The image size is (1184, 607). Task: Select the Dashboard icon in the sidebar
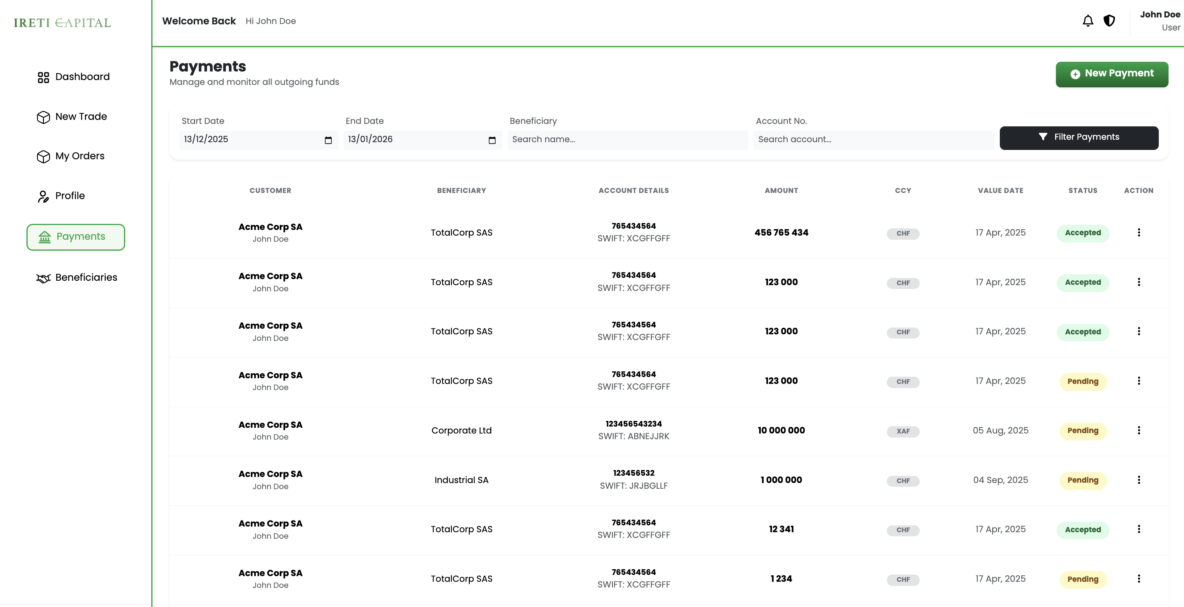click(x=43, y=77)
